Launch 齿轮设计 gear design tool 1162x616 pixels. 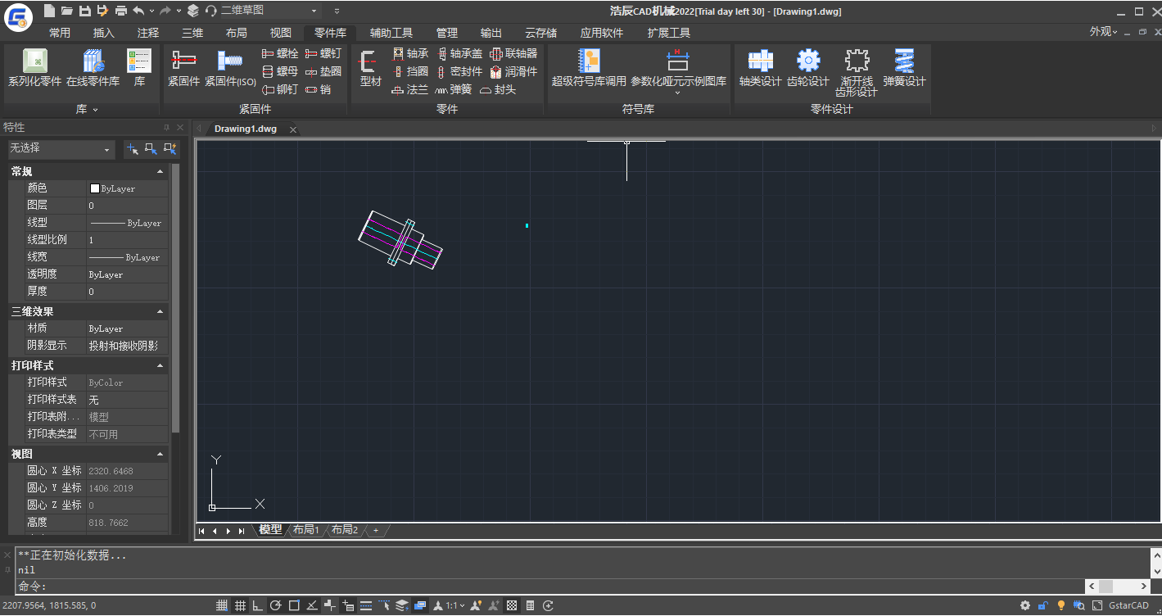click(808, 68)
